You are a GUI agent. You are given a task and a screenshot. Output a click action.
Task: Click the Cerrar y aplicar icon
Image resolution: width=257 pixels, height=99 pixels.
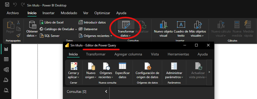point(74,66)
